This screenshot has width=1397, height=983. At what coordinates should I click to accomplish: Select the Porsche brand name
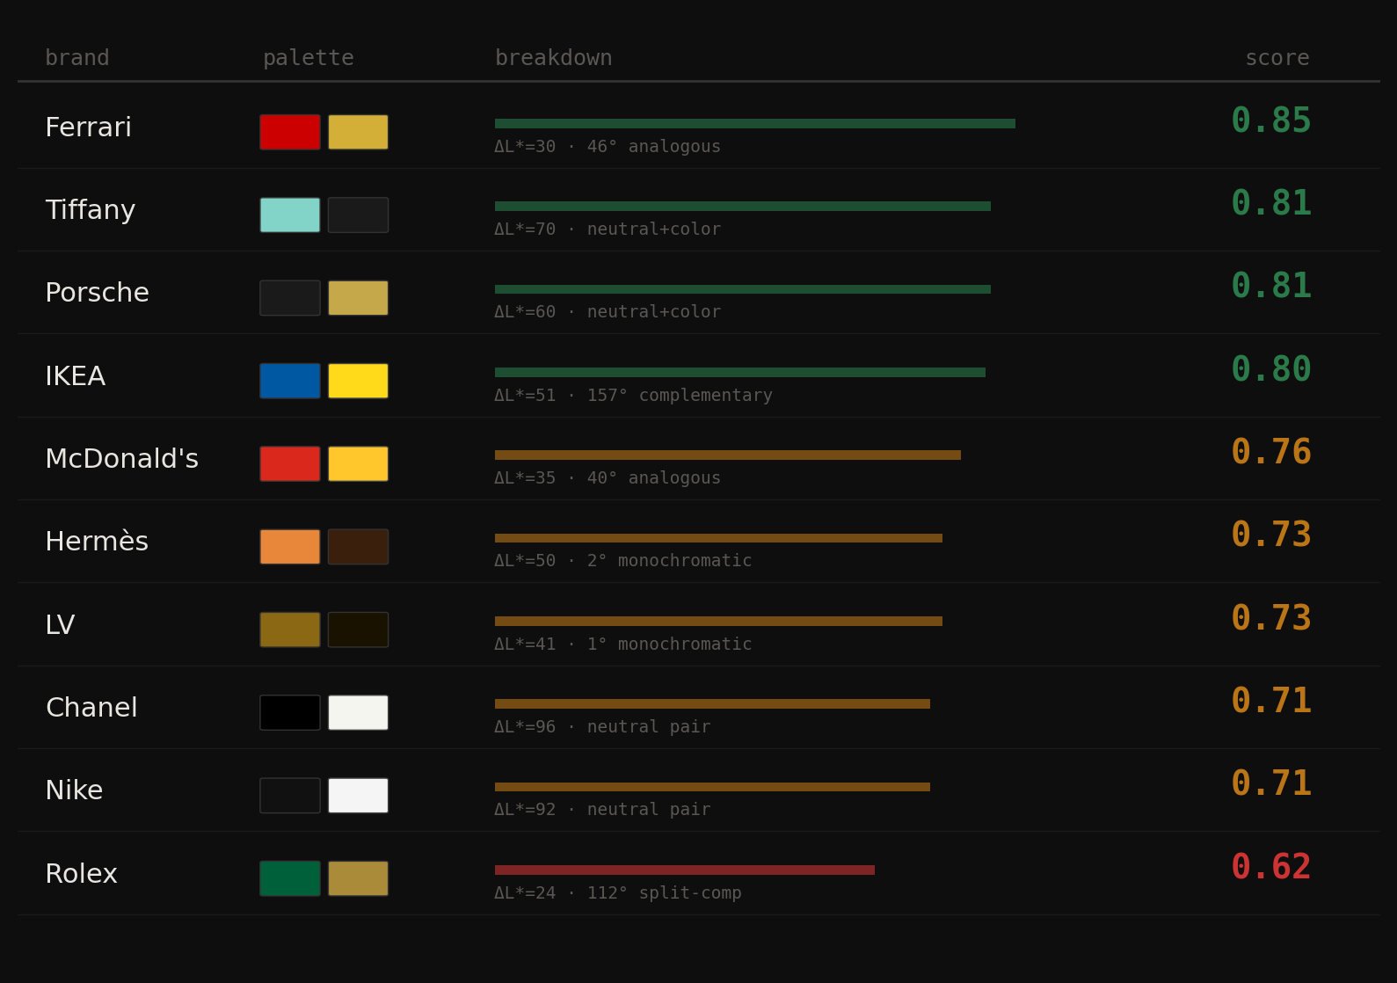pyautogui.click(x=98, y=293)
